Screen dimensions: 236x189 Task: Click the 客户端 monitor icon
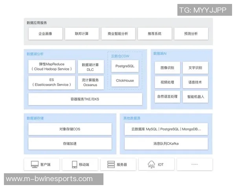pyautogui.click(x=35, y=165)
